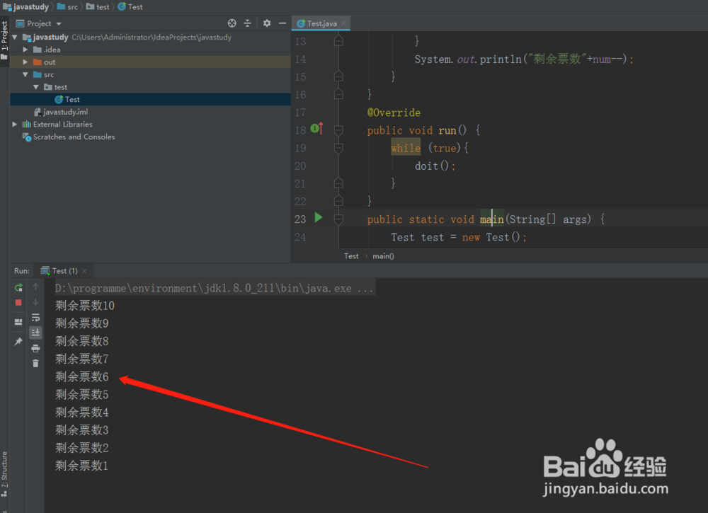Viewport: 708px width, 513px height.
Task: Click locate-in-project crosshair icon
Action: pyautogui.click(x=232, y=23)
